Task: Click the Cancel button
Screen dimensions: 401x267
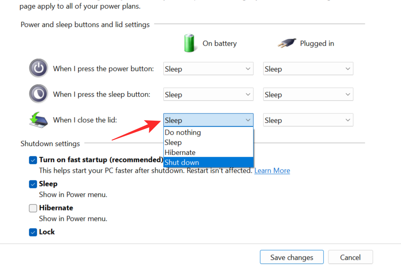Action: point(350,257)
